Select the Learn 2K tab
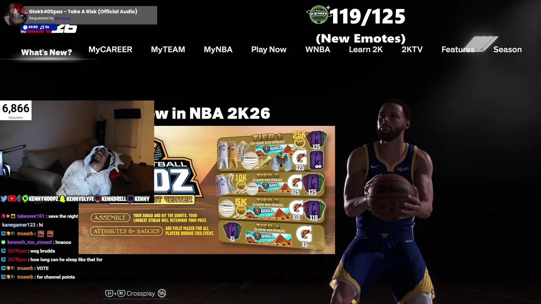The width and height of the screenshot is (541, 304). (x=366, y=49)
